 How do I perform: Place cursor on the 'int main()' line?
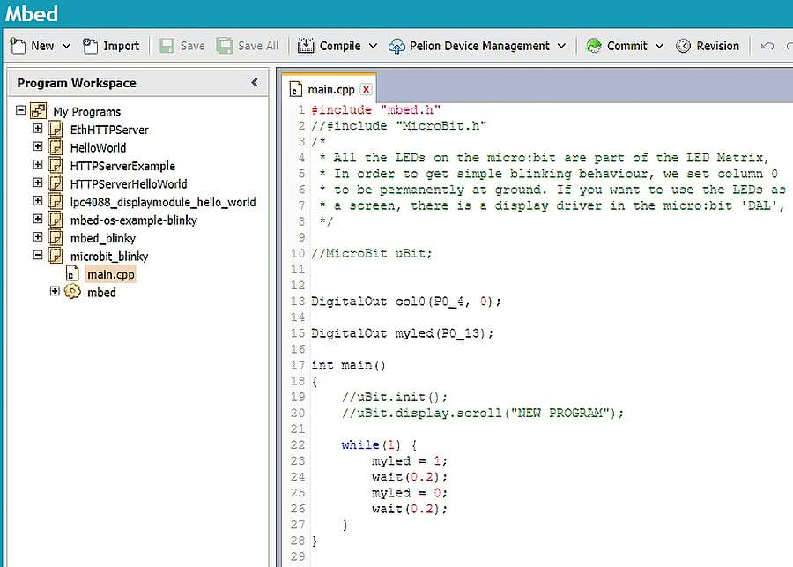click(x=349, y=365)
